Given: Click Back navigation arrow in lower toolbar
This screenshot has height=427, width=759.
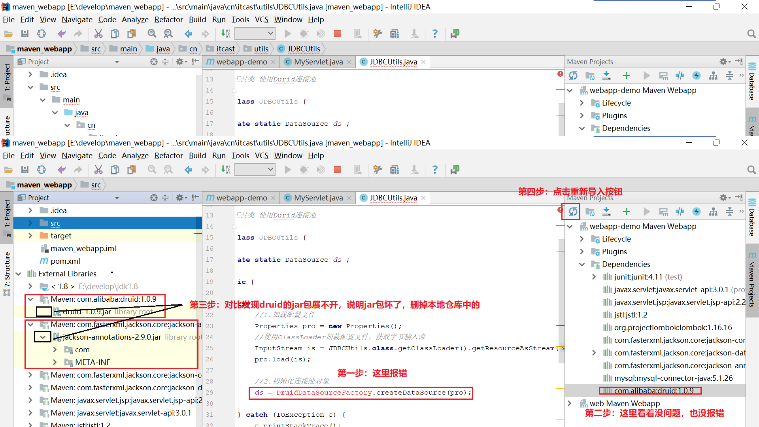Looking at the screenshot, I should pos(189,170).
